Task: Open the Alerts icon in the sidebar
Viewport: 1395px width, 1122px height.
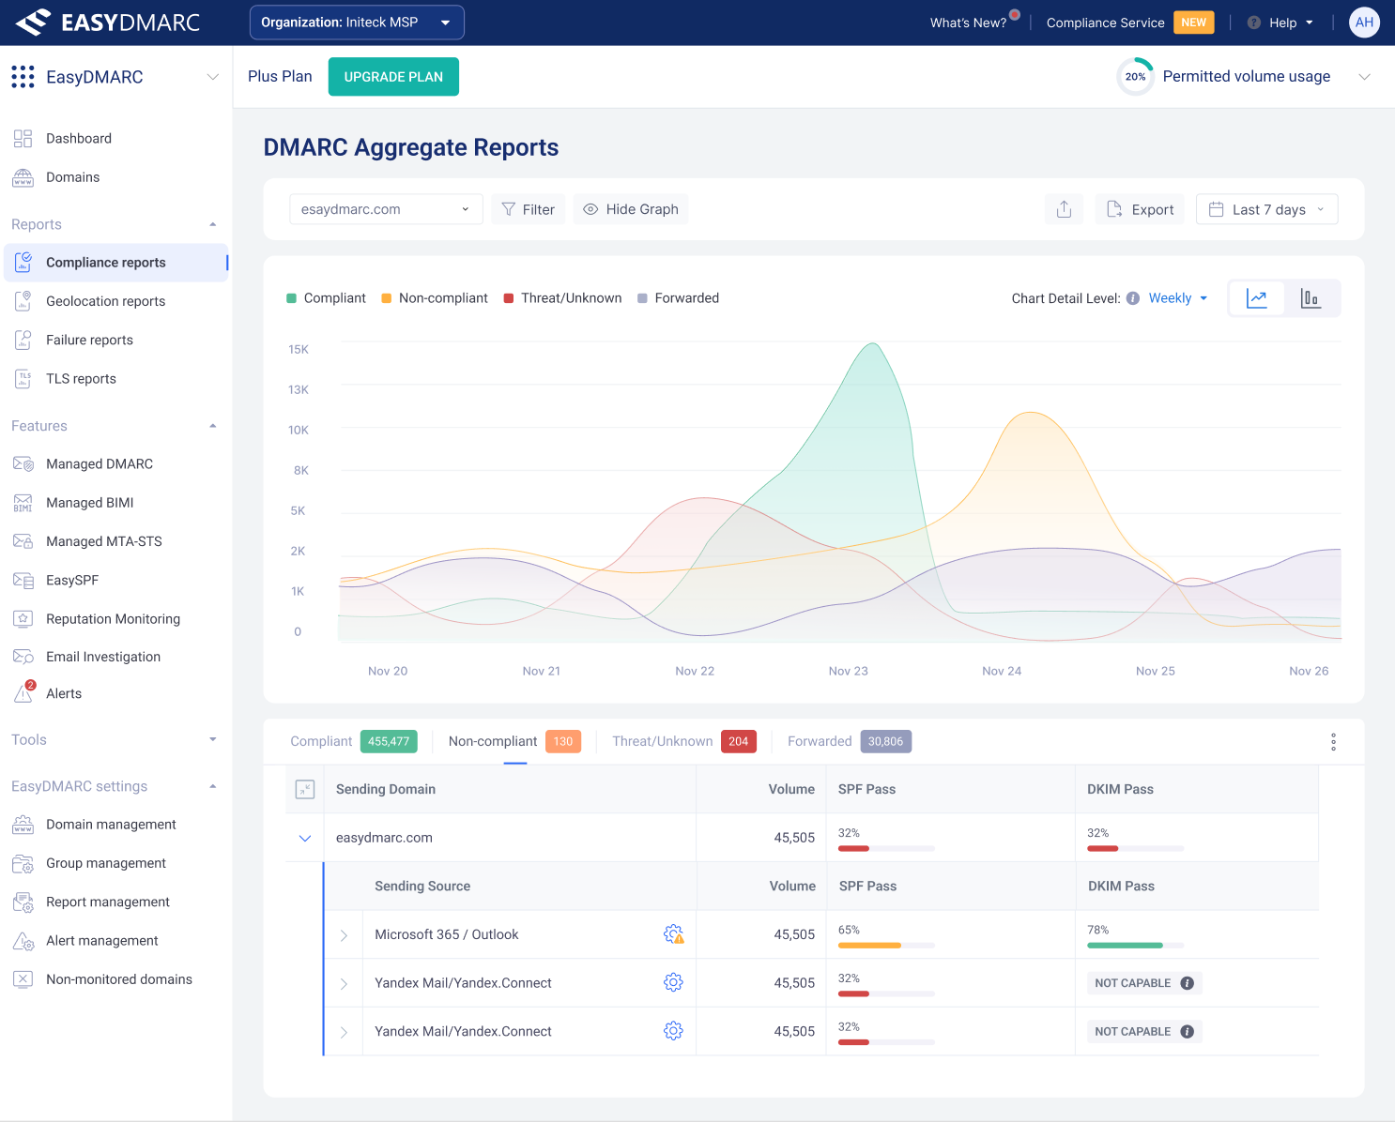Action: (23, 693)
